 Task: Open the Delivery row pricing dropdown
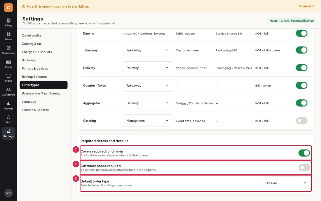148,68
